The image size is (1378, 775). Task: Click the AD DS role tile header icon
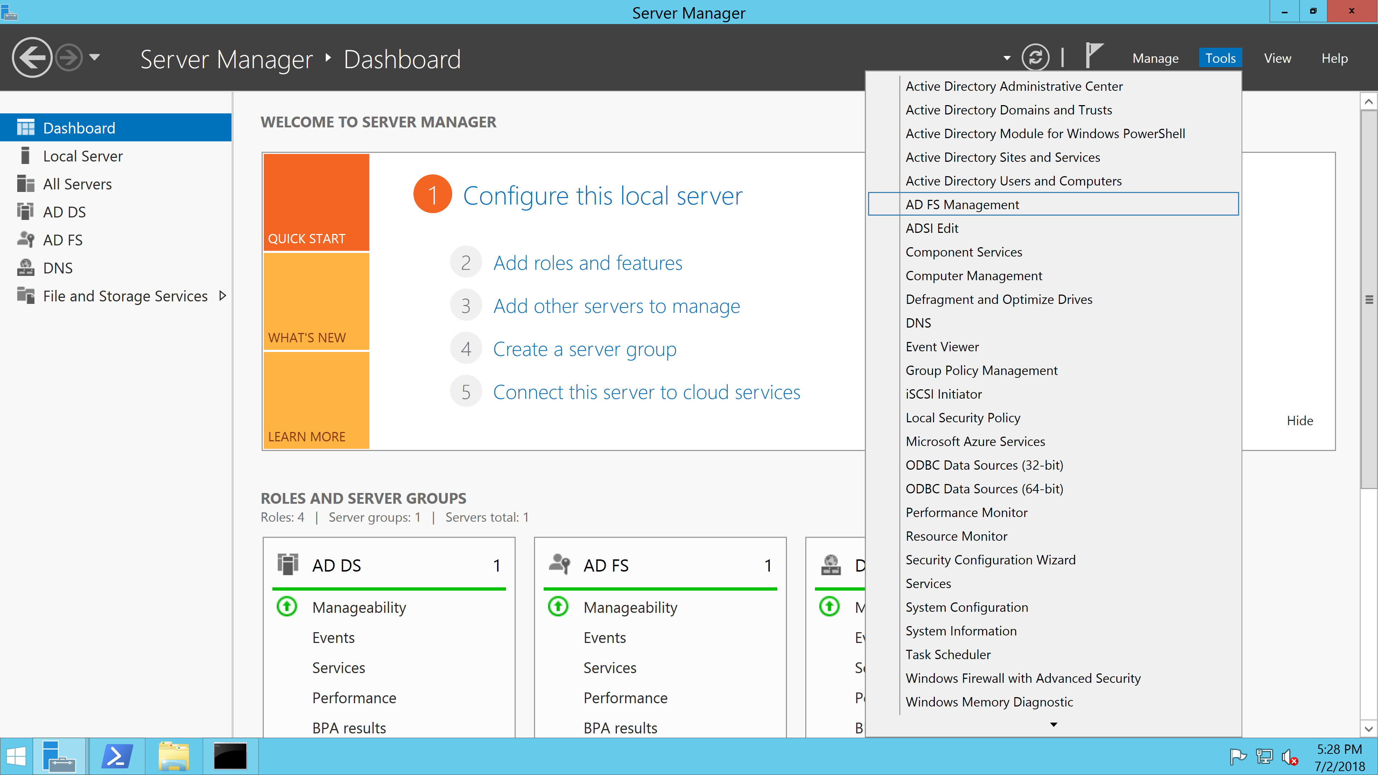point(288,564)
